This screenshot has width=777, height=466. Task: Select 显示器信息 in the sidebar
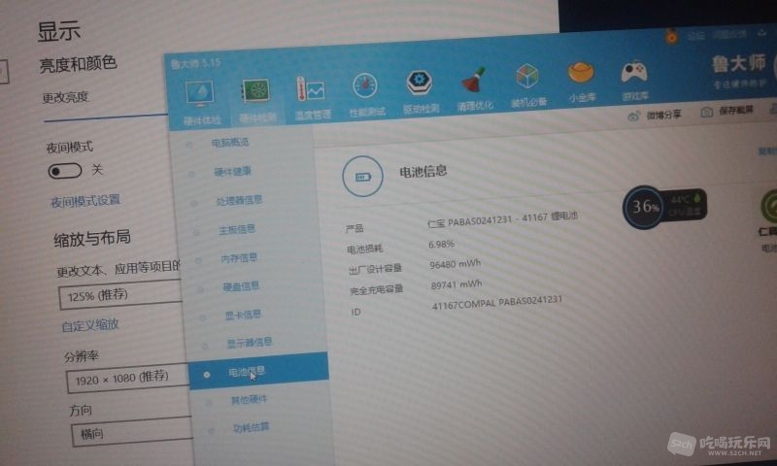[x=250, y=342]
